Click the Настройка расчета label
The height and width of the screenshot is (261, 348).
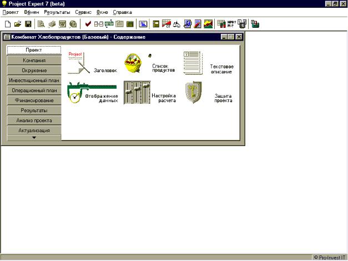pyautogui.click(x=164, y=98)
